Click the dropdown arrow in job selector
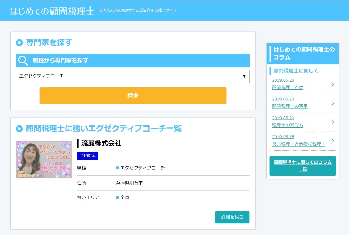The image size is (349, 235). pos(244,77)
